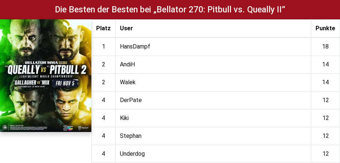Click the title banner Die Besten der Besten
Screen dimensions: 340x163
tap(170, 10)
